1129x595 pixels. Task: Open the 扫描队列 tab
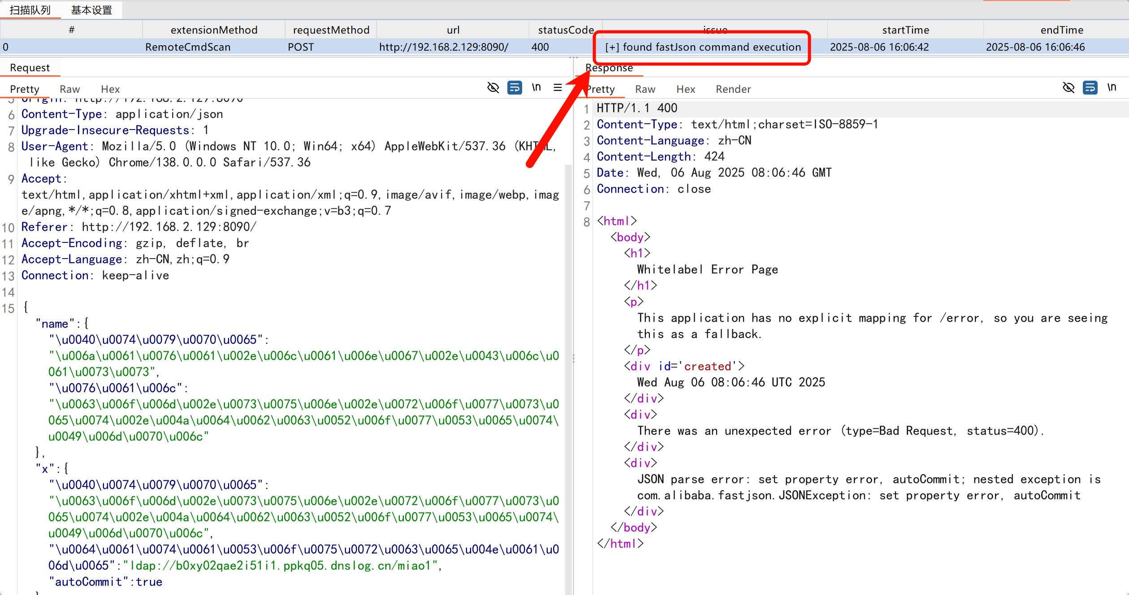coord(30,10)
